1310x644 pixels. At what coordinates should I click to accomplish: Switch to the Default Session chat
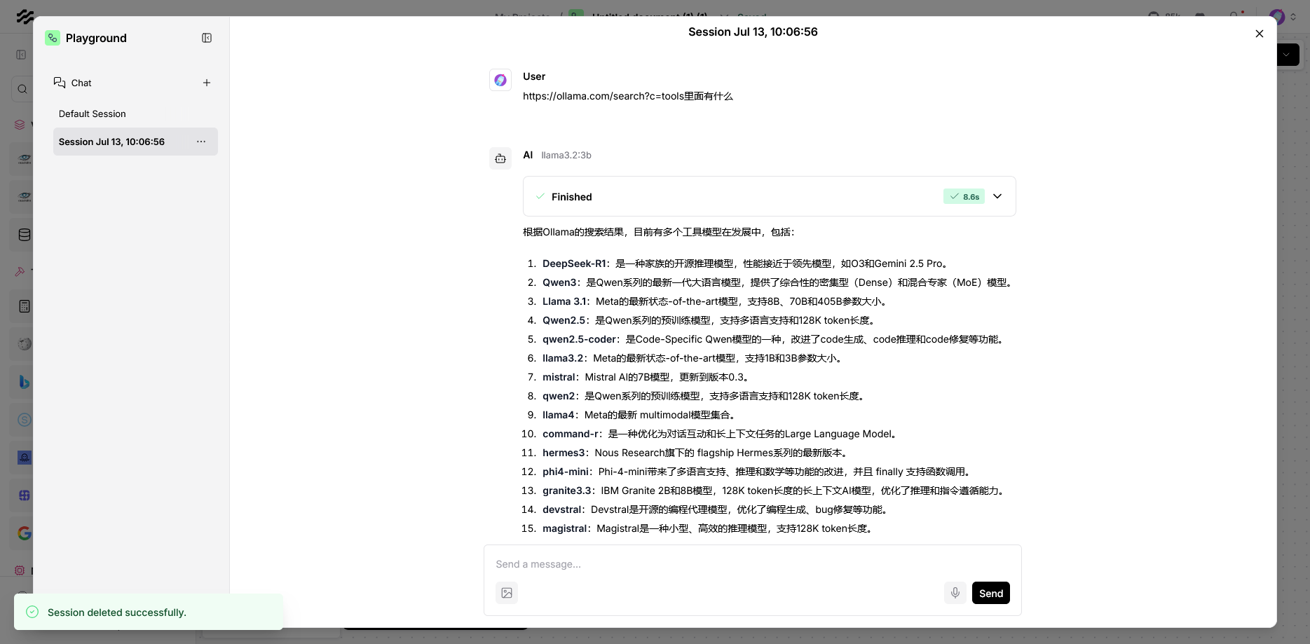(x=92, y=114)
